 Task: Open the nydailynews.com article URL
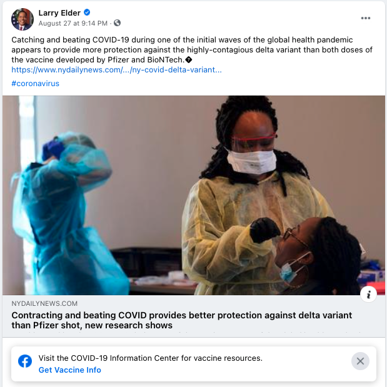116,70
